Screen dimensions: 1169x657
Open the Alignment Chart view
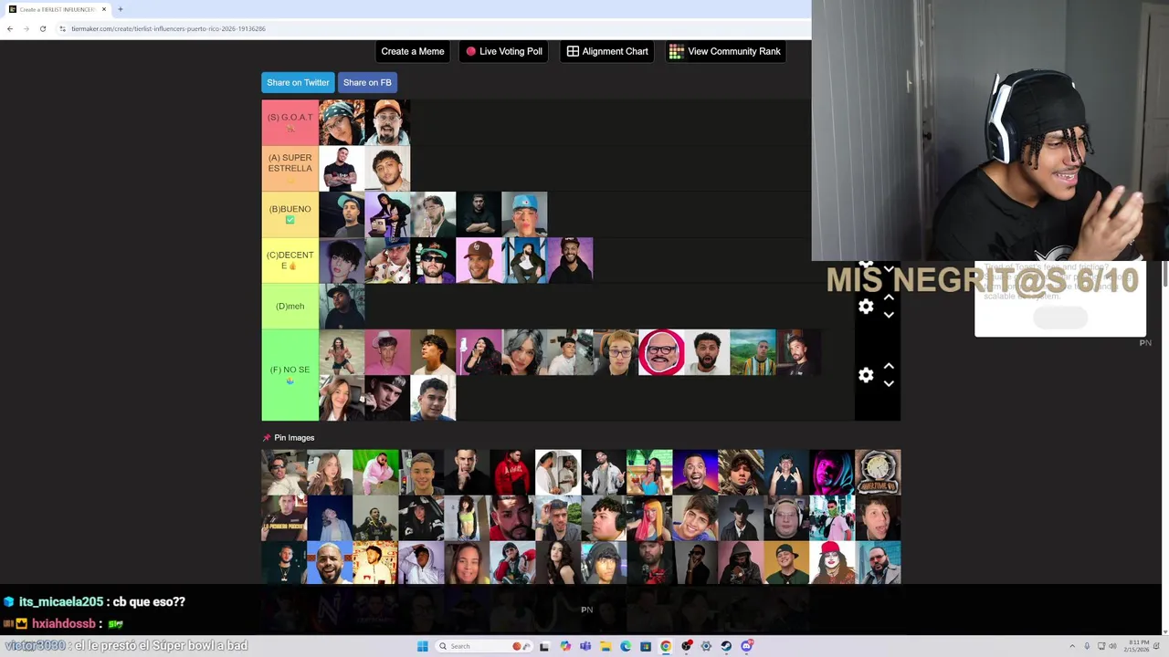point(607,51)
